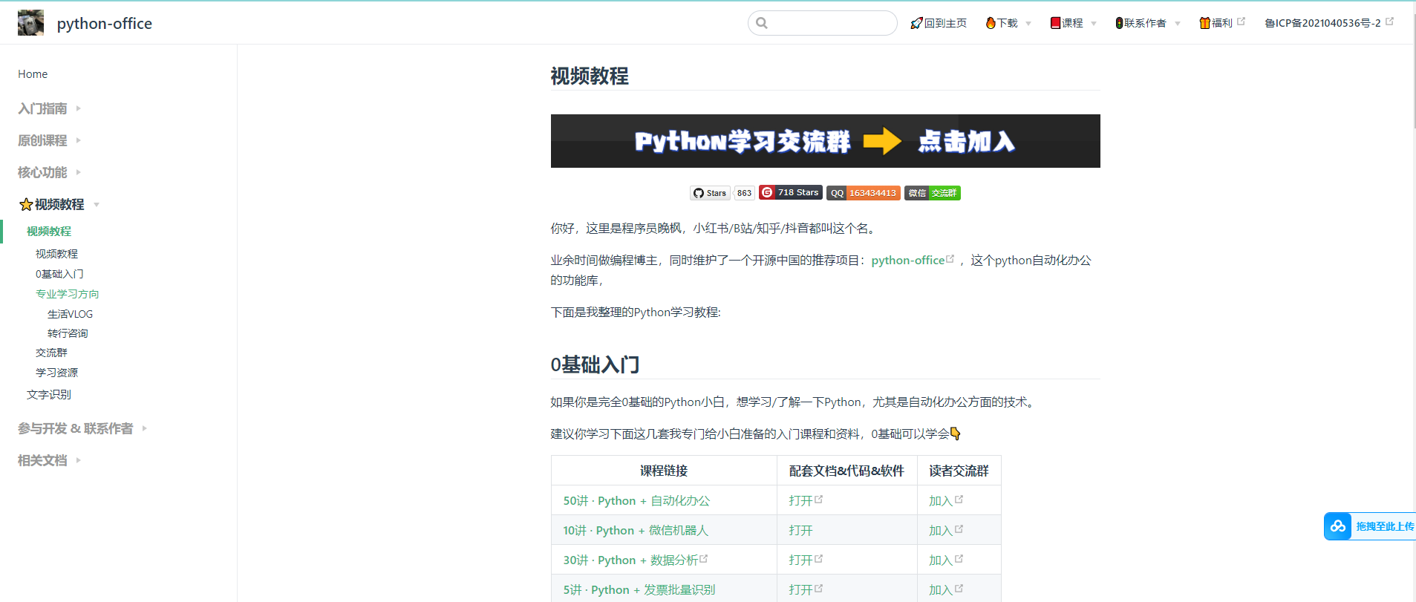
Task: Open the 联系作者 dropdown in navbar
Action: pyautogui.click(x=1148, y=23)
